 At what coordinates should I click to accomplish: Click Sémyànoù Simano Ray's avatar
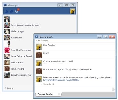(7, 75)
